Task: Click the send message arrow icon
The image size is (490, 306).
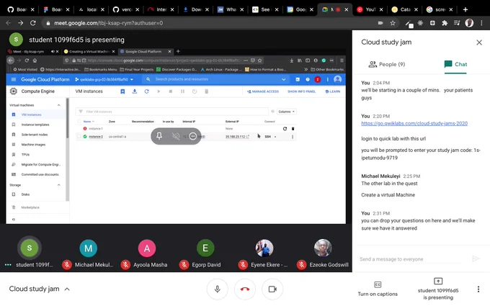Action: click(476, 258)
